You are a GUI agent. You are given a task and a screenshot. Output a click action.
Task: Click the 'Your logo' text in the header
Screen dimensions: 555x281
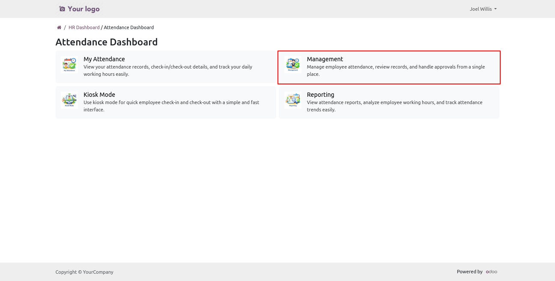click(x=84, y=9)
